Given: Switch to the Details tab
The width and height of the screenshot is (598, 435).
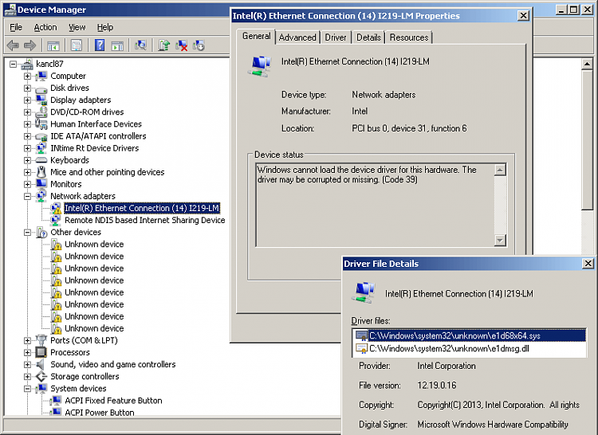Looking at the screenshot, I should (368, 37).
